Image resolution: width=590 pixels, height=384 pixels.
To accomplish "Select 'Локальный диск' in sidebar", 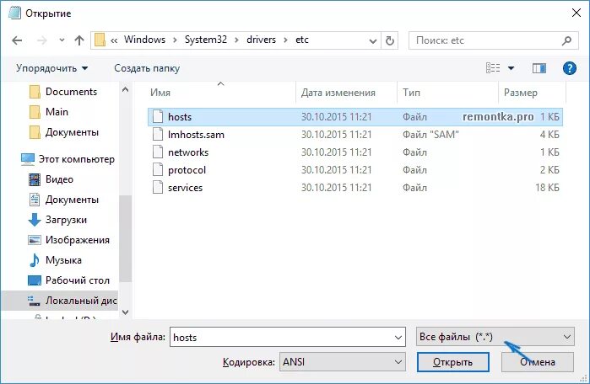I will click(x=59, y=301).
